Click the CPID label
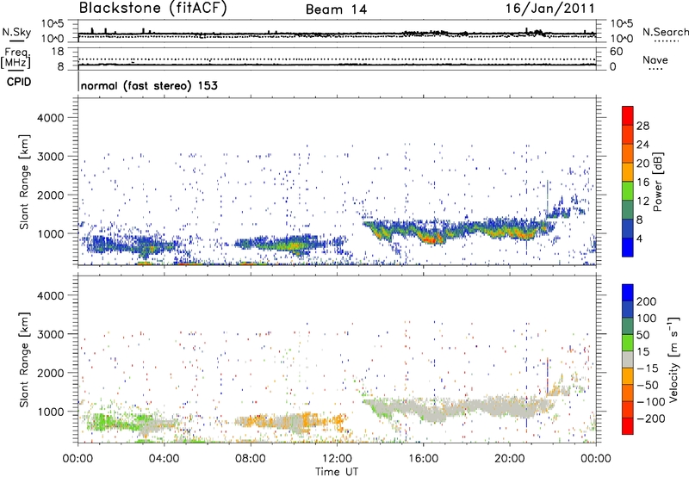 pyautogui.click(x=19, y=82)
